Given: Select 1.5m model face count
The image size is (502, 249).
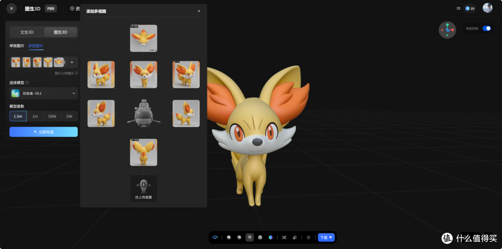Looking at the screenshot, I should coord(18,116).
